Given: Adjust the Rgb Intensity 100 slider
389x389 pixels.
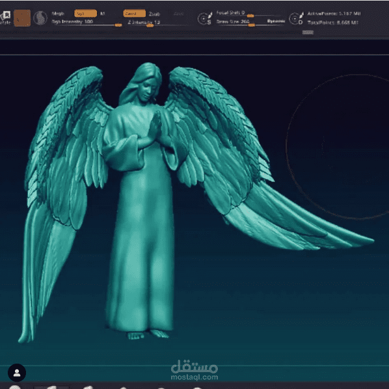Looking at the screenshot, I should click(87, 23).
